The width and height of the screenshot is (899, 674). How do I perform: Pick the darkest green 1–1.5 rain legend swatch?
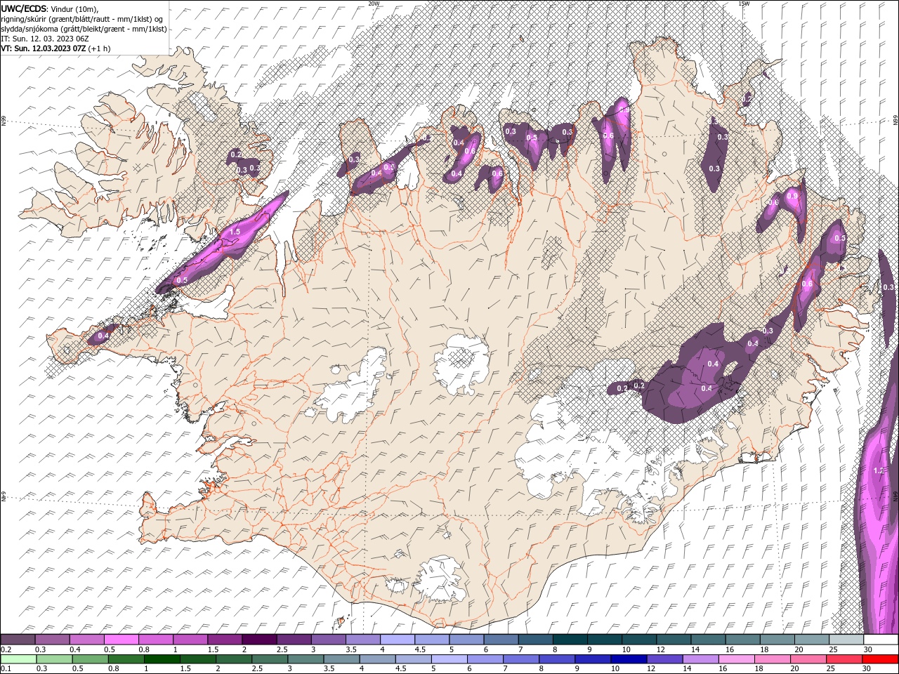(162, 659)
